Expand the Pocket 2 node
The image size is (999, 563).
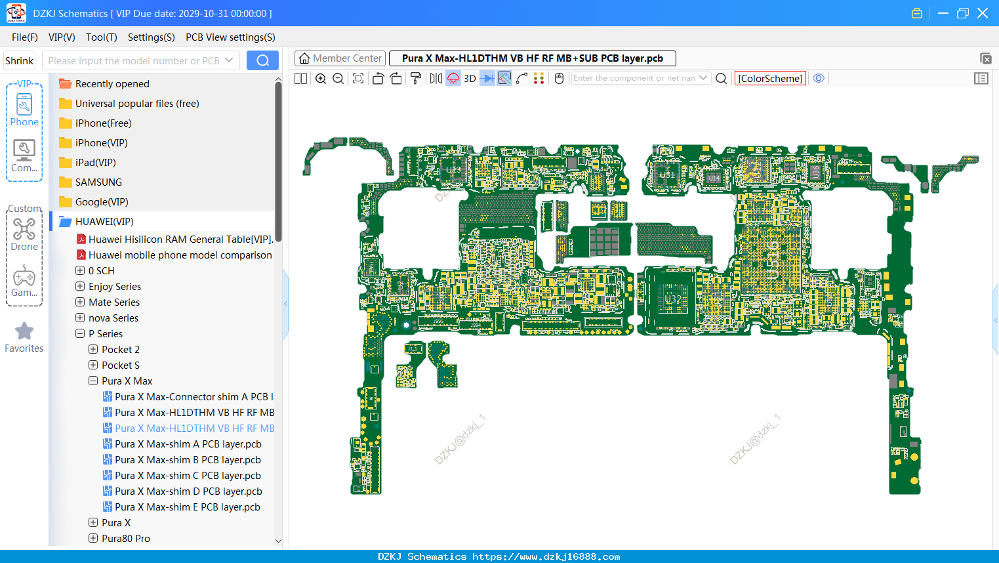93,349
